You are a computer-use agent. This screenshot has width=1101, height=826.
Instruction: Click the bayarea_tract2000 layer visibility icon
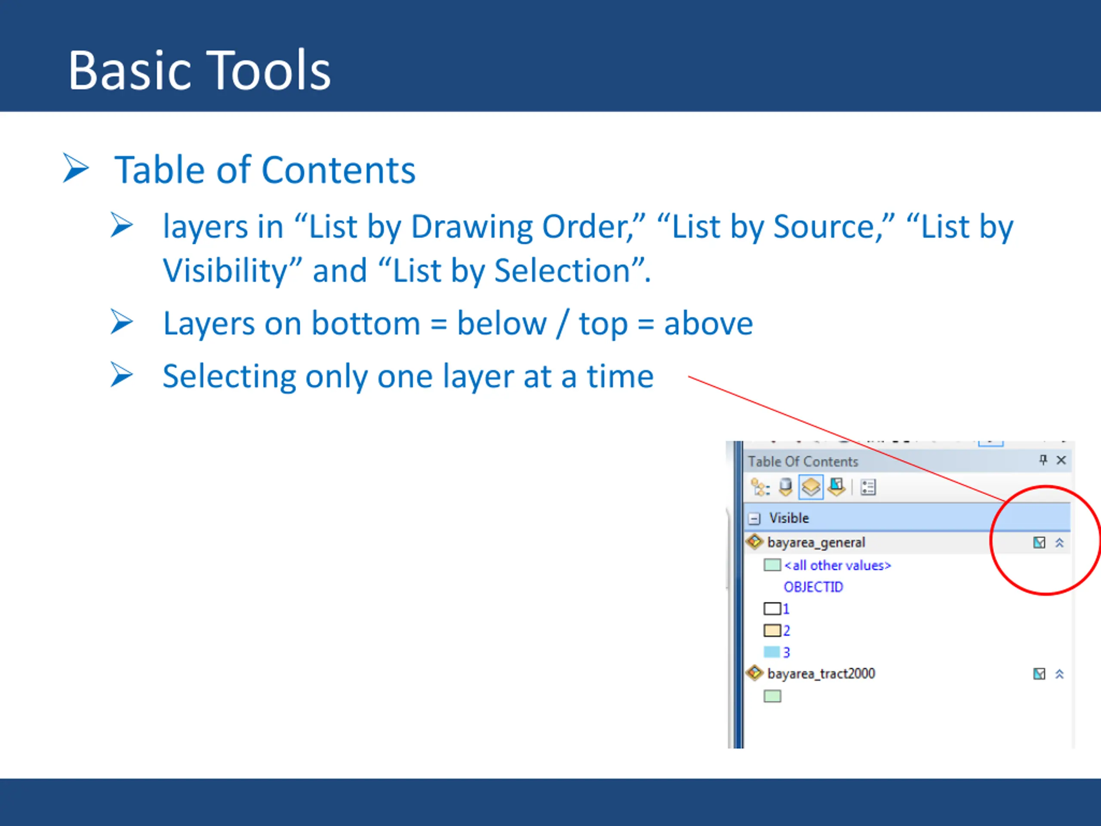(755, 673)
